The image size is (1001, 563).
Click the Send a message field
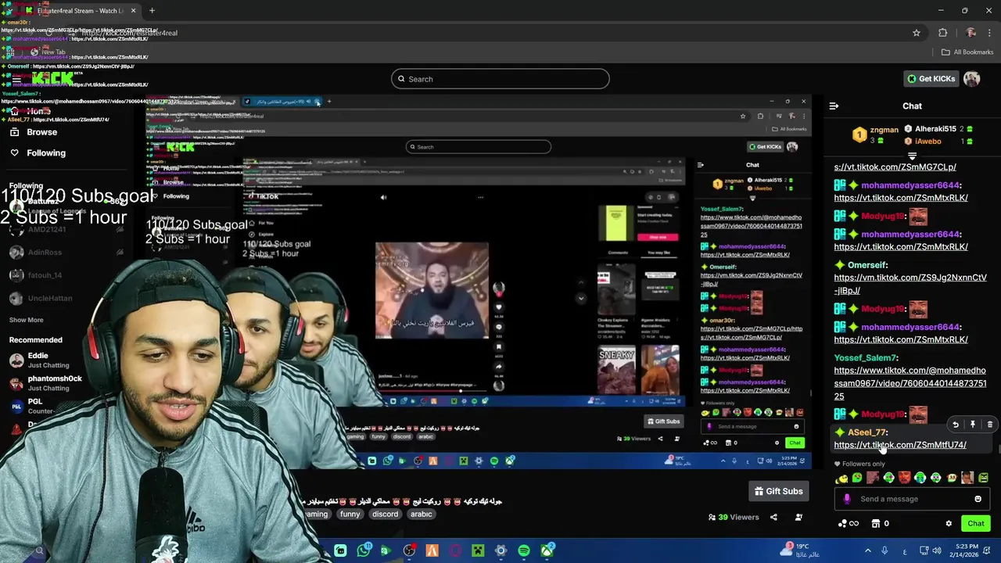click(910, 499)
